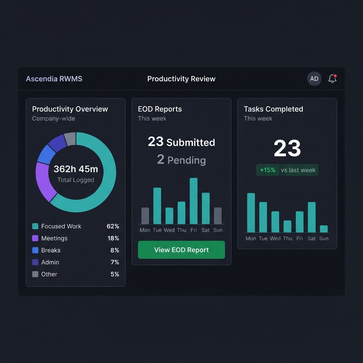Image resolution: width=363 pixels, height=363 pixels.
Task: Click Friday's bar in EOD Reports chart
Action: (x=194, y=201)
